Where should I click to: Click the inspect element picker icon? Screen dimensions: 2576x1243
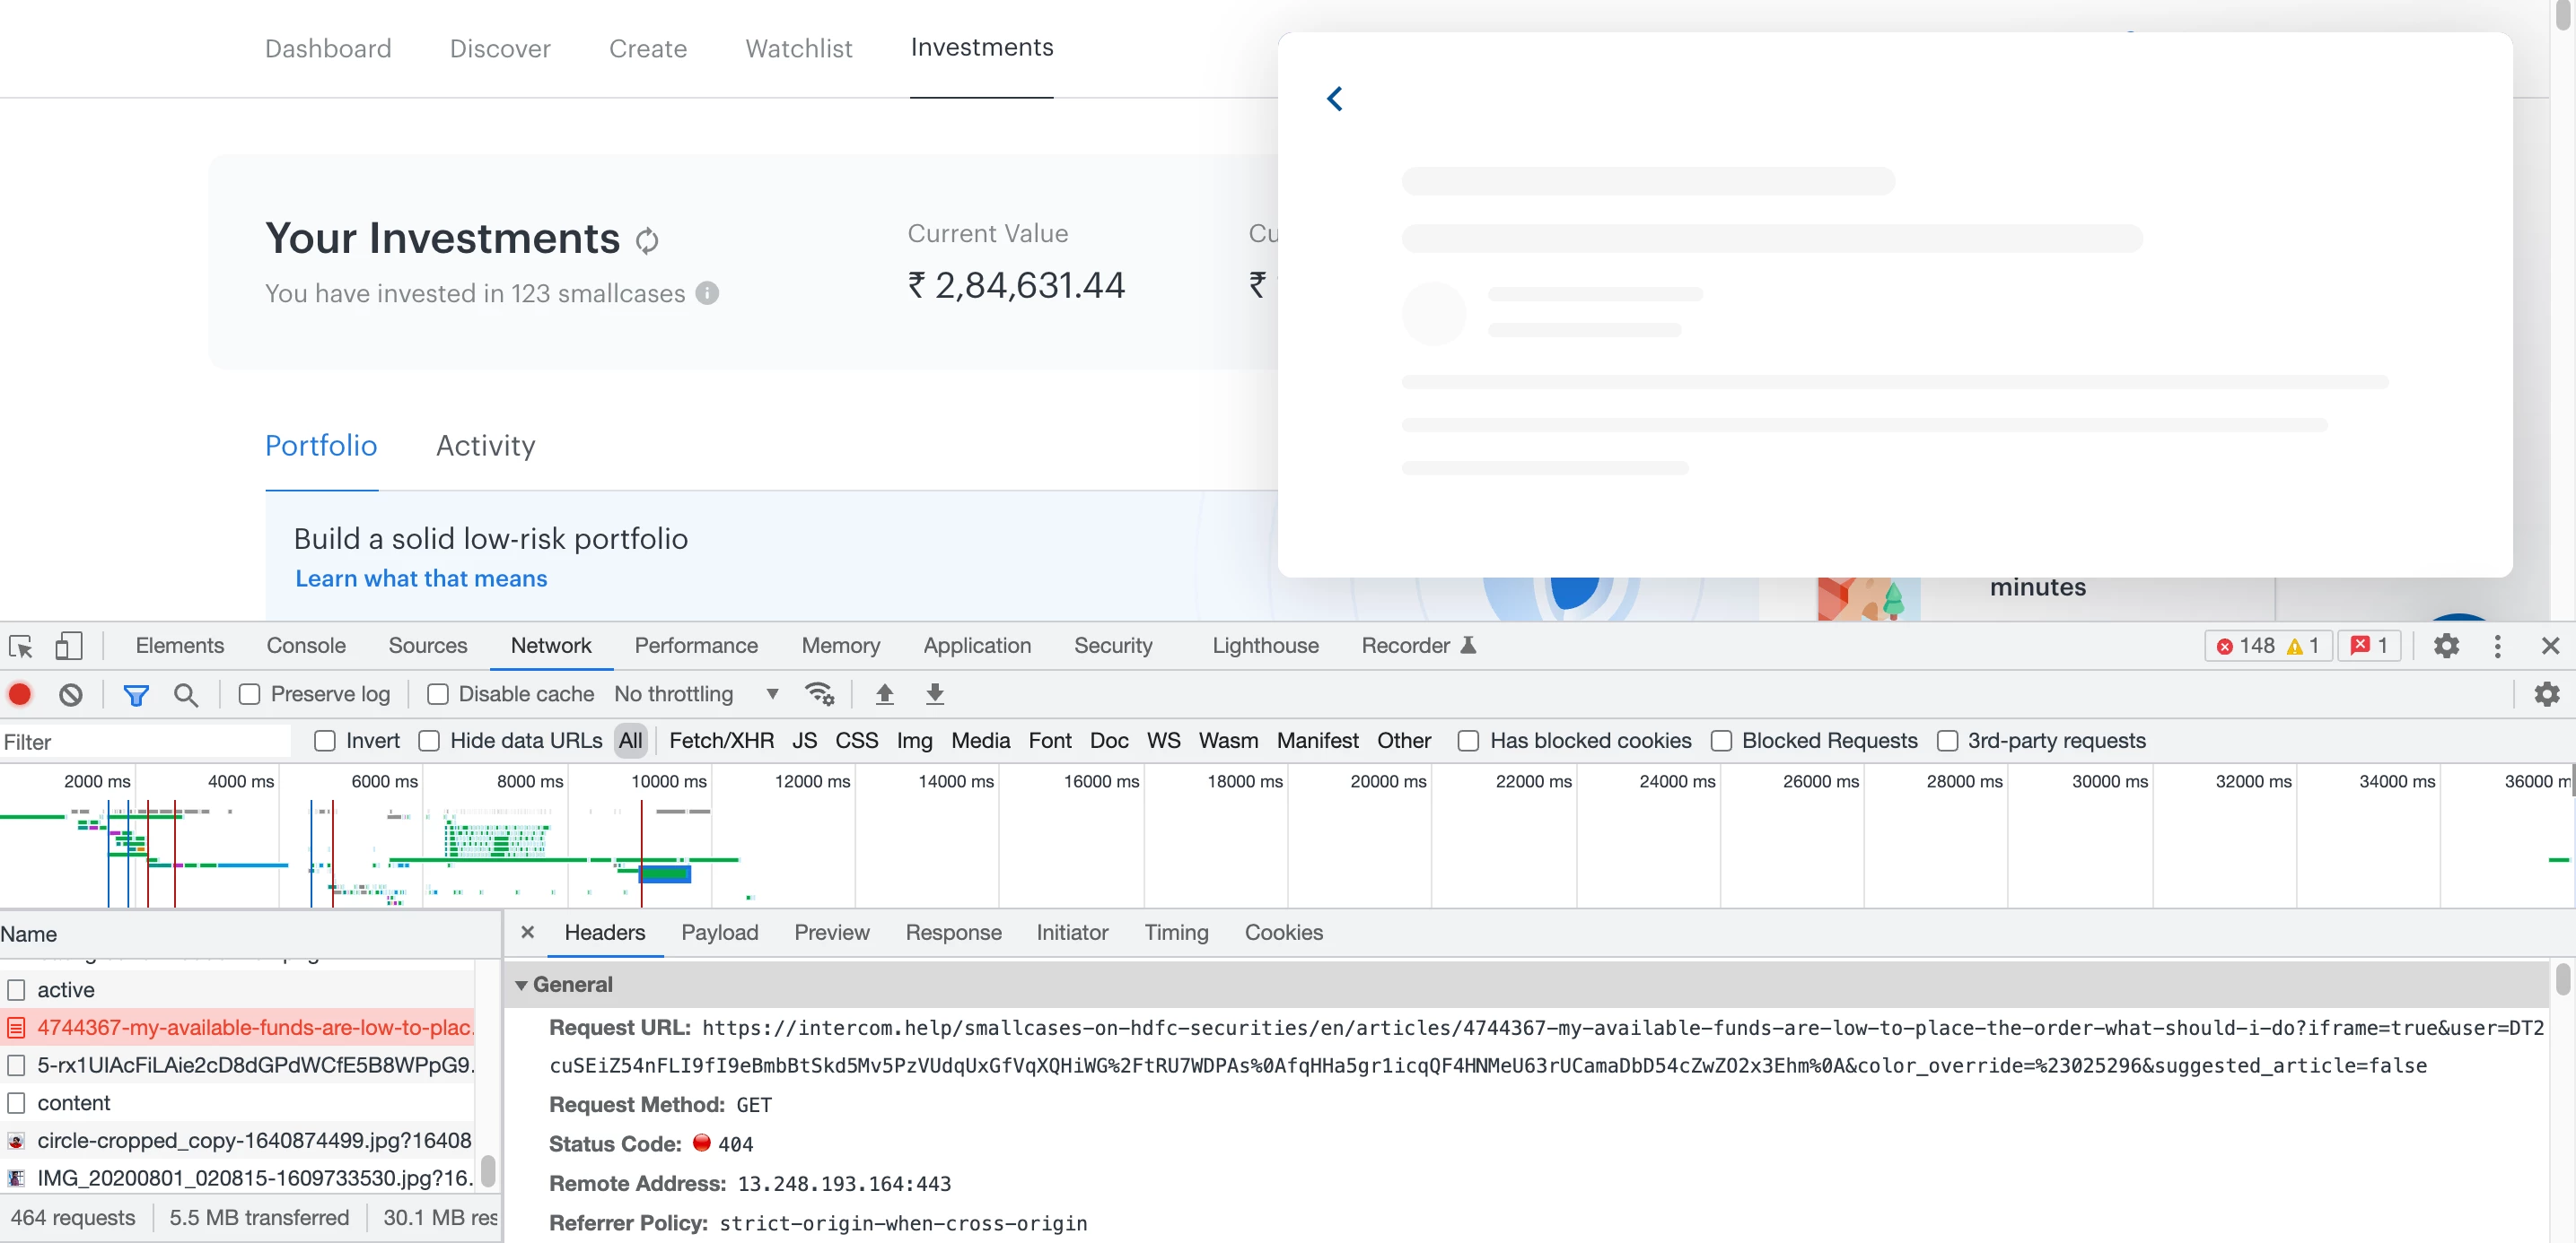pyautogui.click(x=21, y=647)
